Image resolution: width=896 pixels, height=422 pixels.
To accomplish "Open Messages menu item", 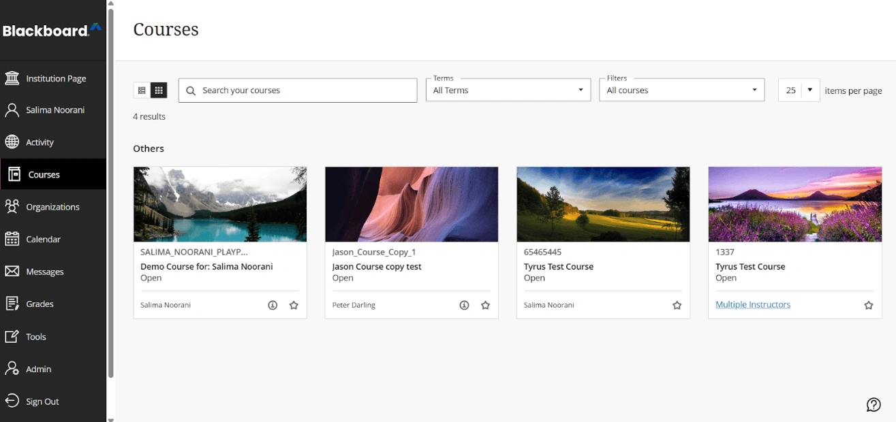I will click(45, 272).
